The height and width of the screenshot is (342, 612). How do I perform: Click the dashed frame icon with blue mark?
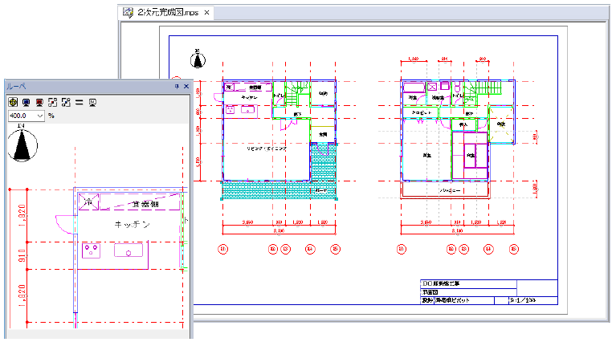66,102
